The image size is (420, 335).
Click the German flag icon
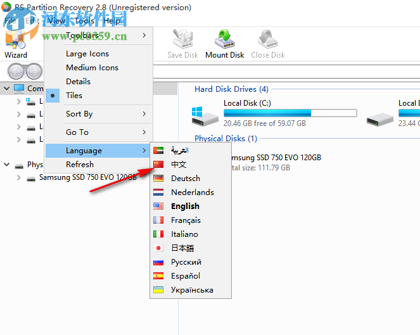(x=158, y=179)
